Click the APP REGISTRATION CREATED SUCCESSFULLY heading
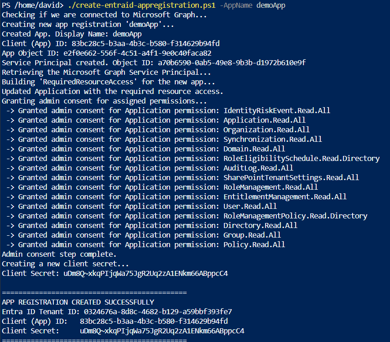The width and height of the screenshot is (390, 342). tap(78, 302)
